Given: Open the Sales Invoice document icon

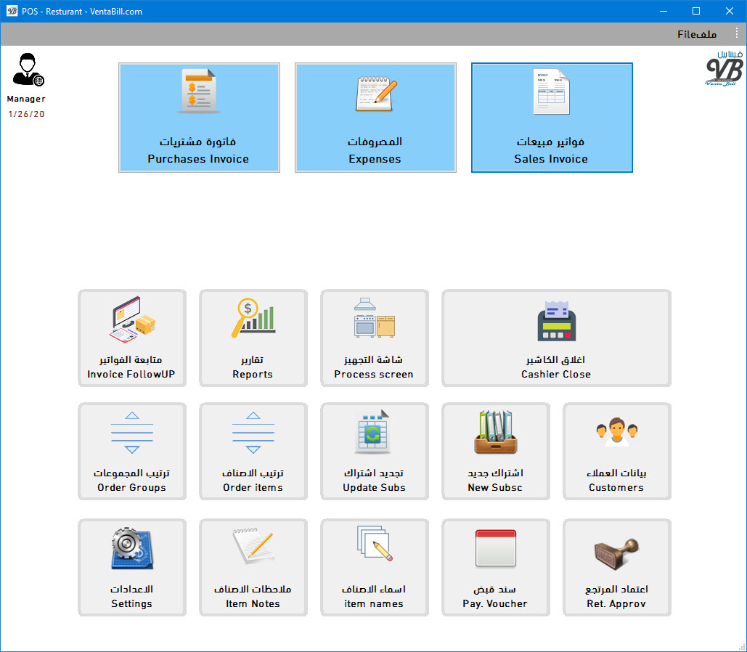Looking at the screenshot, I should click(551, 91).
